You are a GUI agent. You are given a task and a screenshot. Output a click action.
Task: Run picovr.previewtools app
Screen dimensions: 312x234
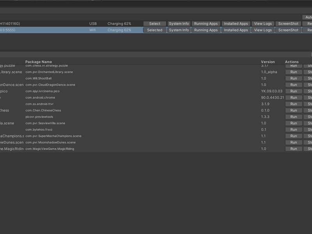click(294, 117)
